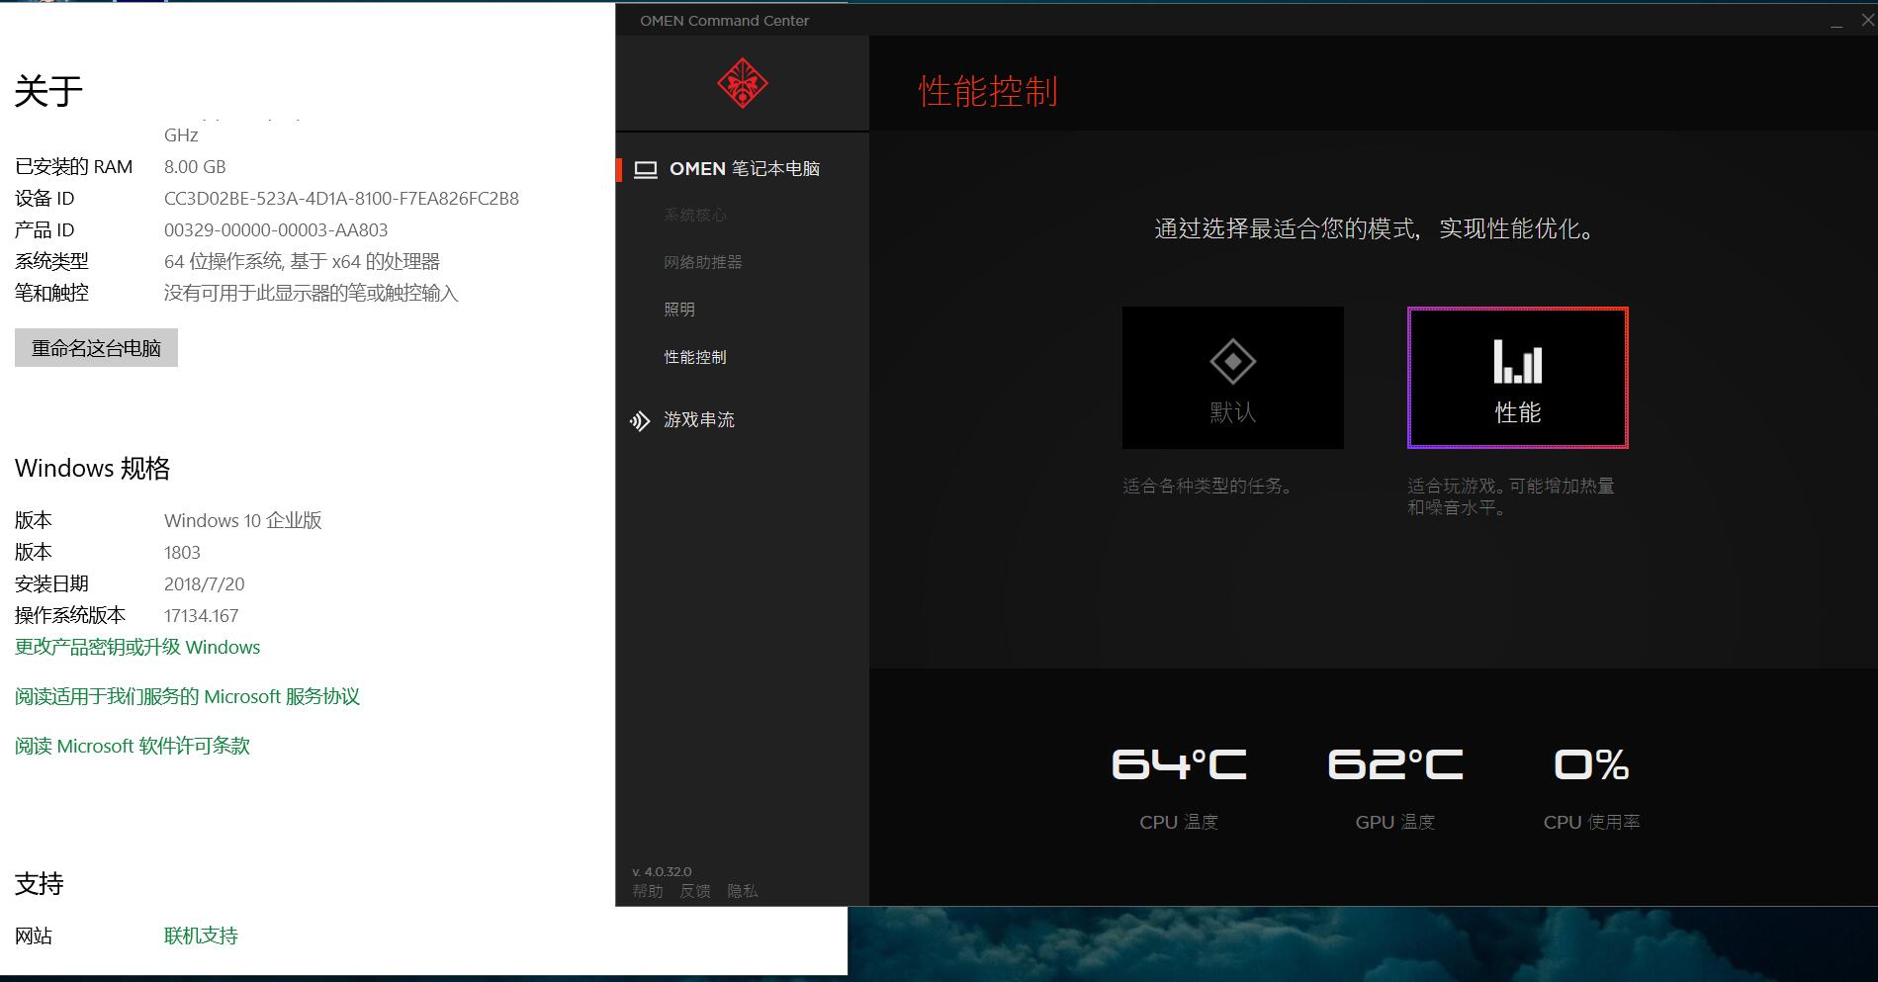Click 反馈 in OMEN footer
1878x982 pixels.
(x=695, y=891)
